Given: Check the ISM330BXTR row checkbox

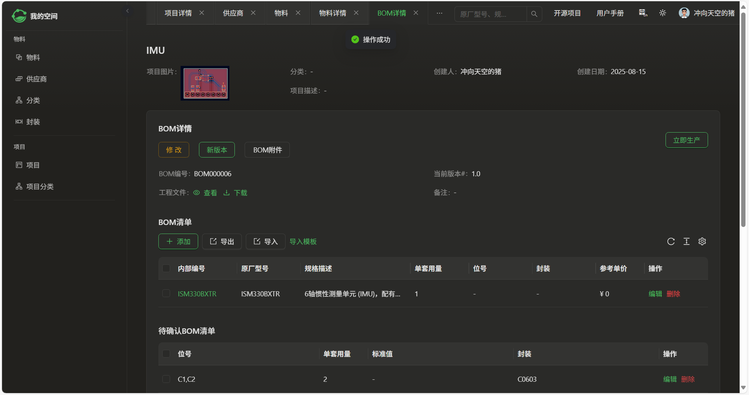Looking at the screenshot, I should [x=166, y=294].
